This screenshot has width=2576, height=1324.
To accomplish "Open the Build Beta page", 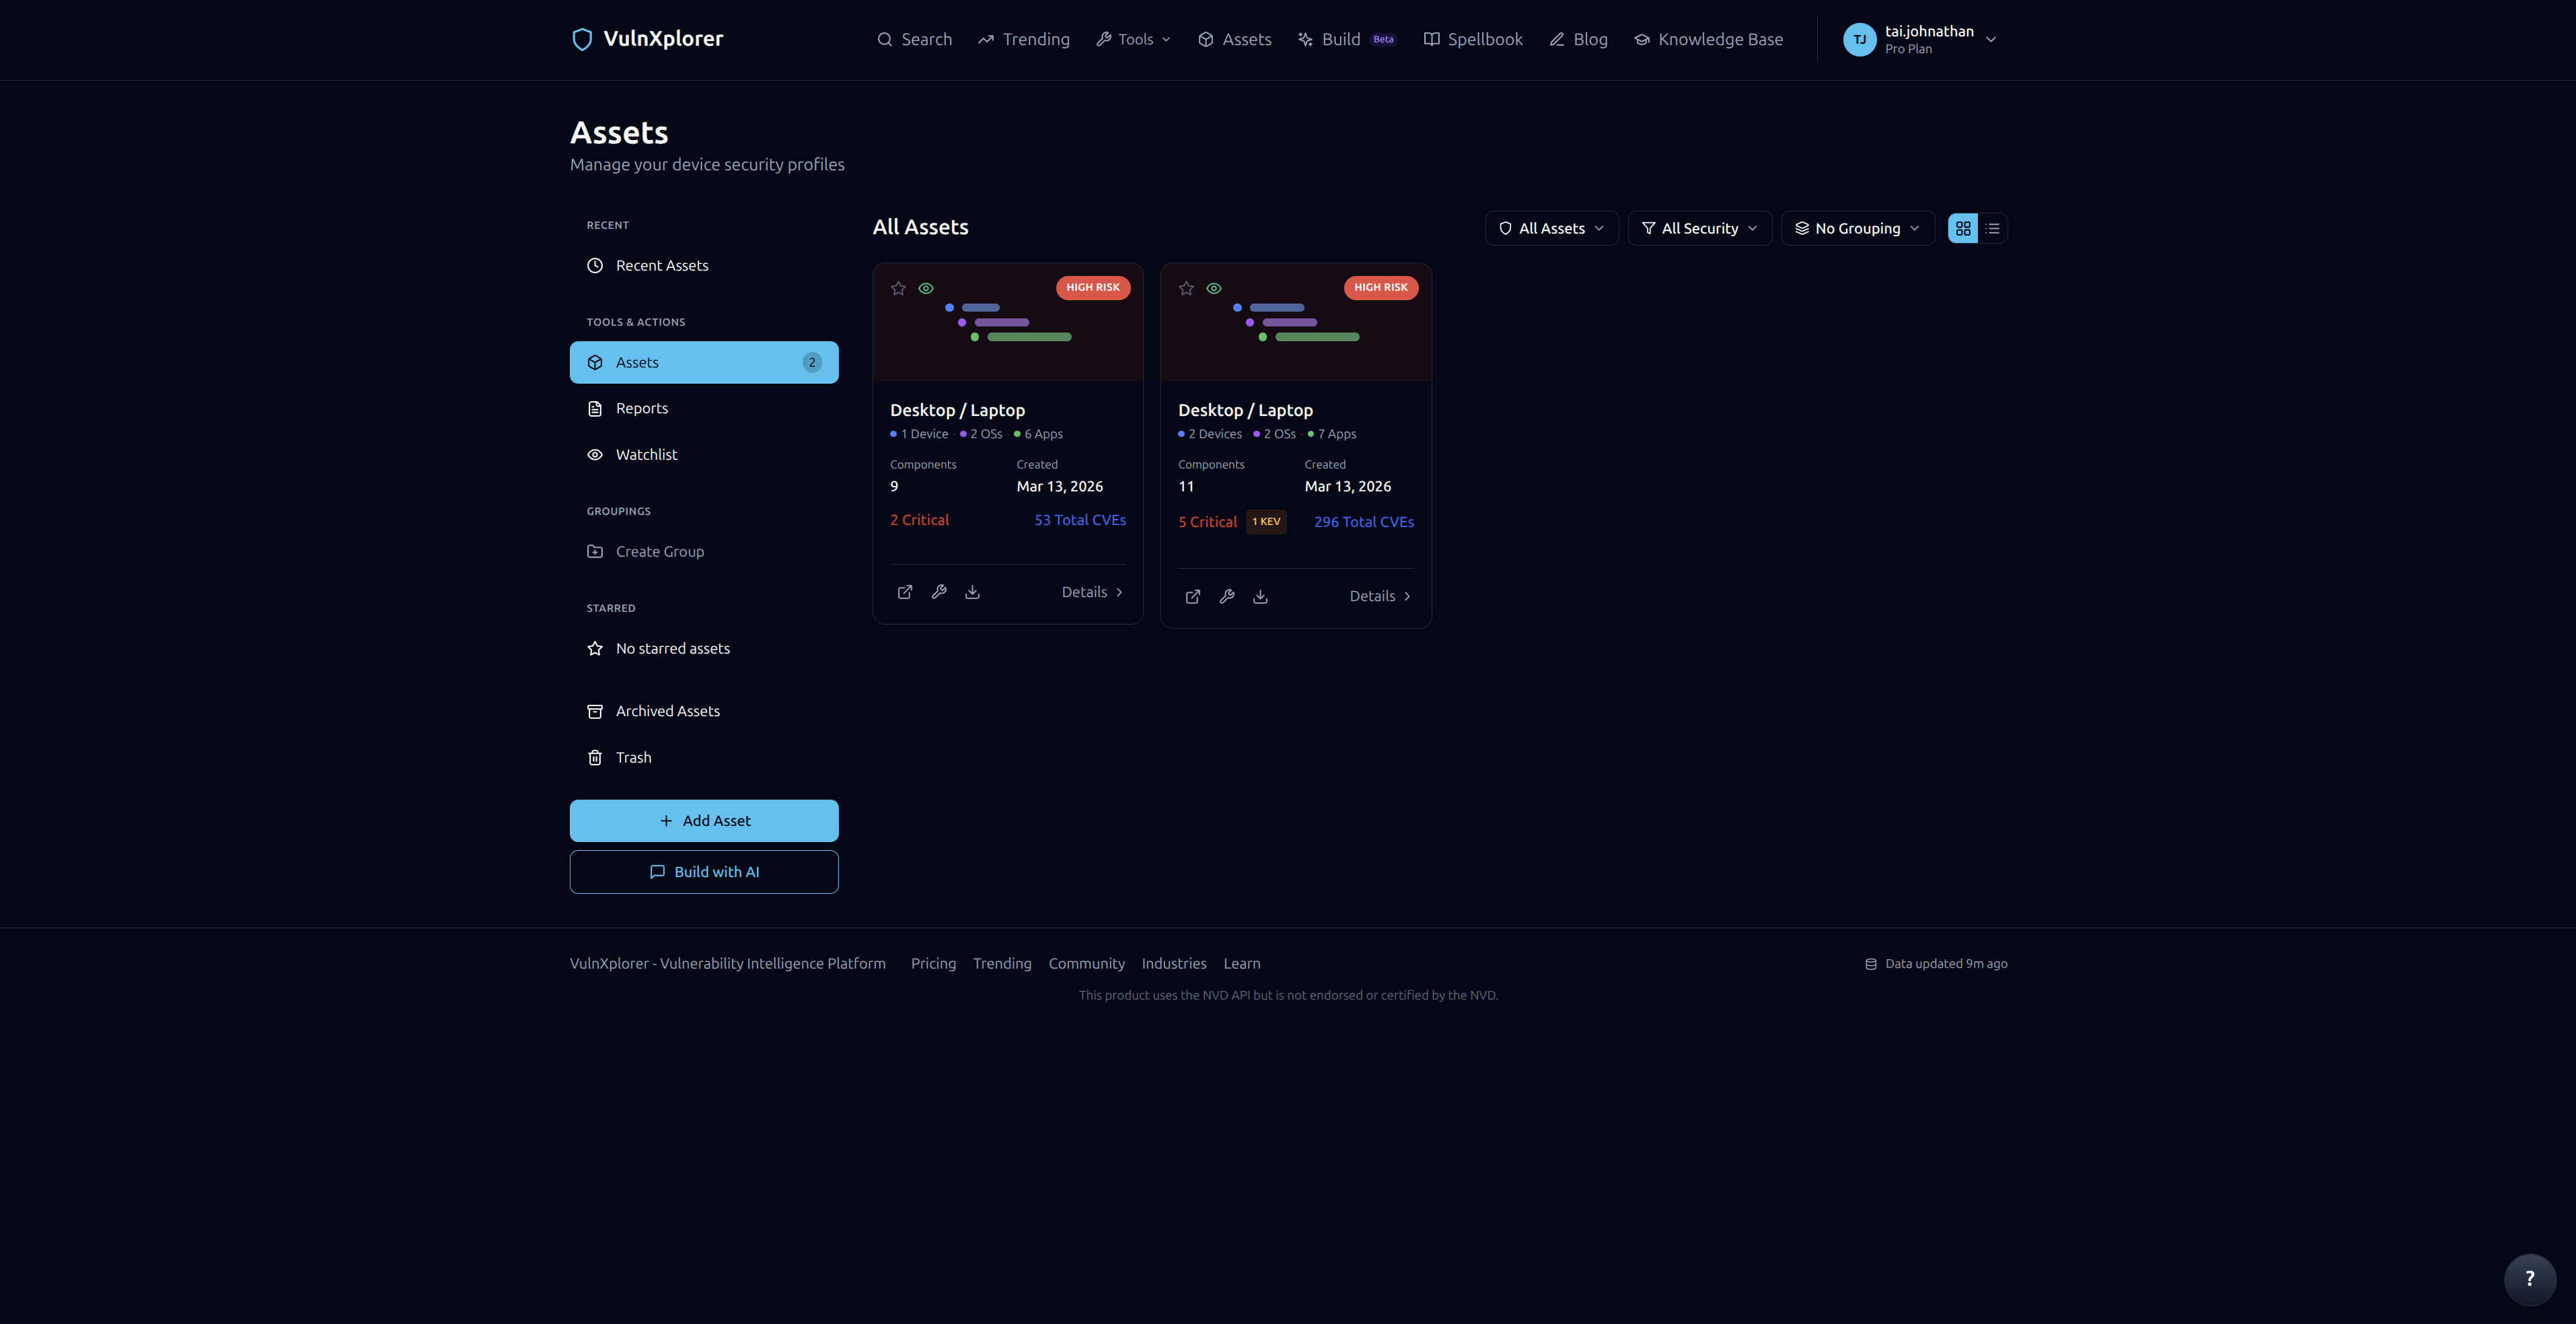I will tap(1347, 39).
